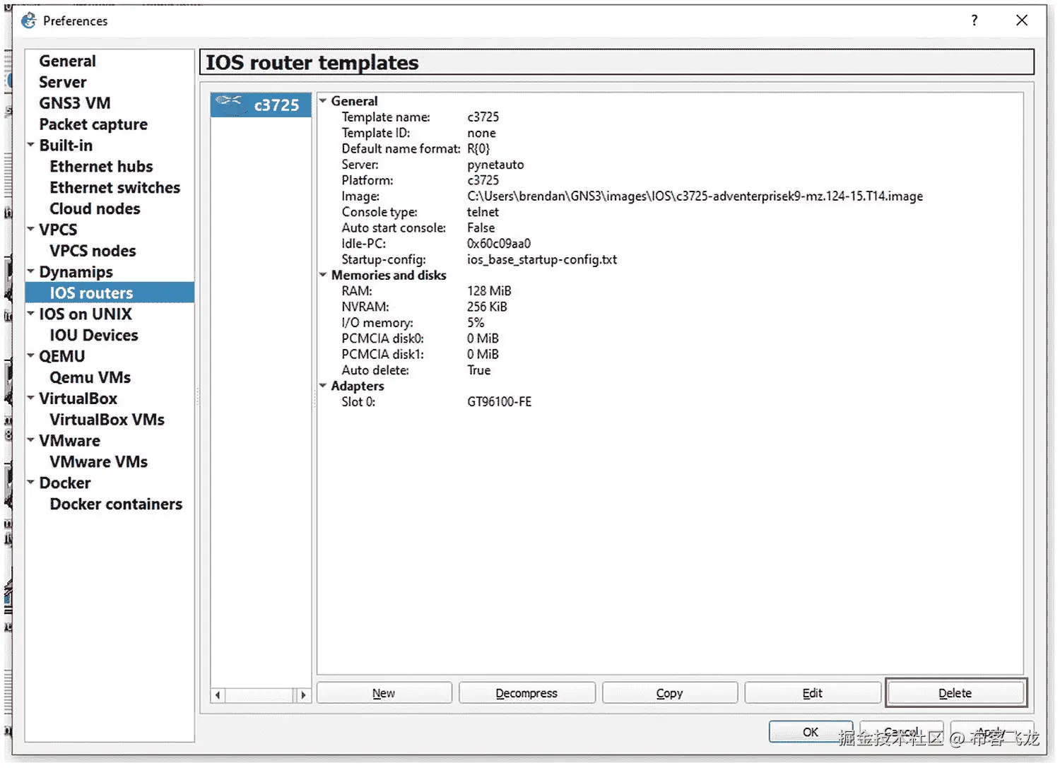This screenshot has height=768, width=1060.
Task: Apply the preference changes
Action: tap(992, 732)
